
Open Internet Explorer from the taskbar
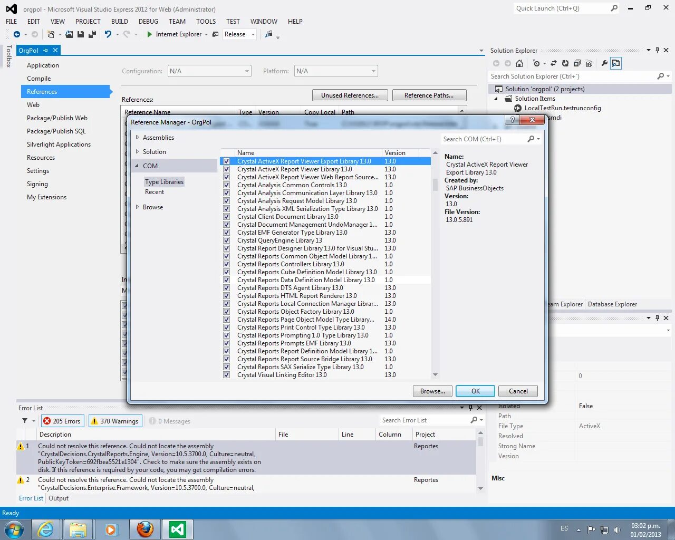[46, 529]
